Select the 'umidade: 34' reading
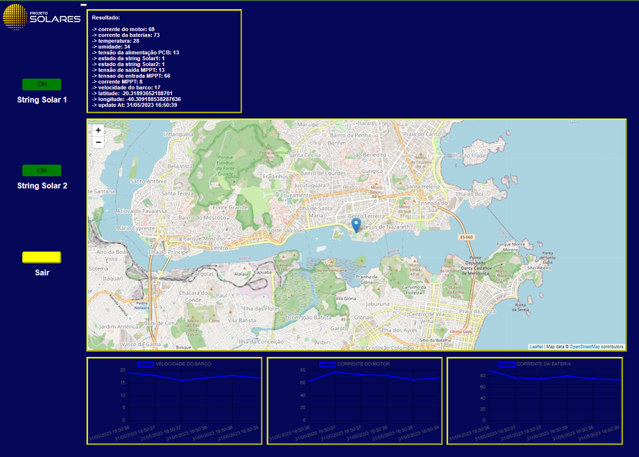The width and height of the screenshot is (639, 457). pyautogui.click(x=111, y=47)
